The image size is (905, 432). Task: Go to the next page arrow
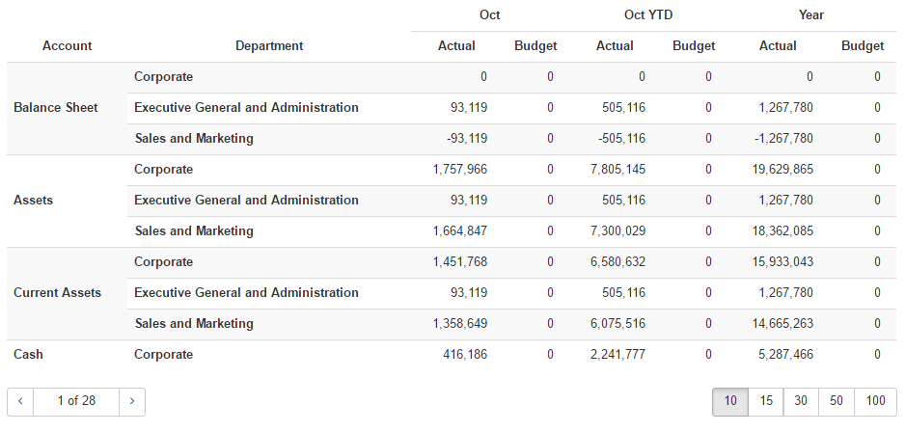(132, 401)
